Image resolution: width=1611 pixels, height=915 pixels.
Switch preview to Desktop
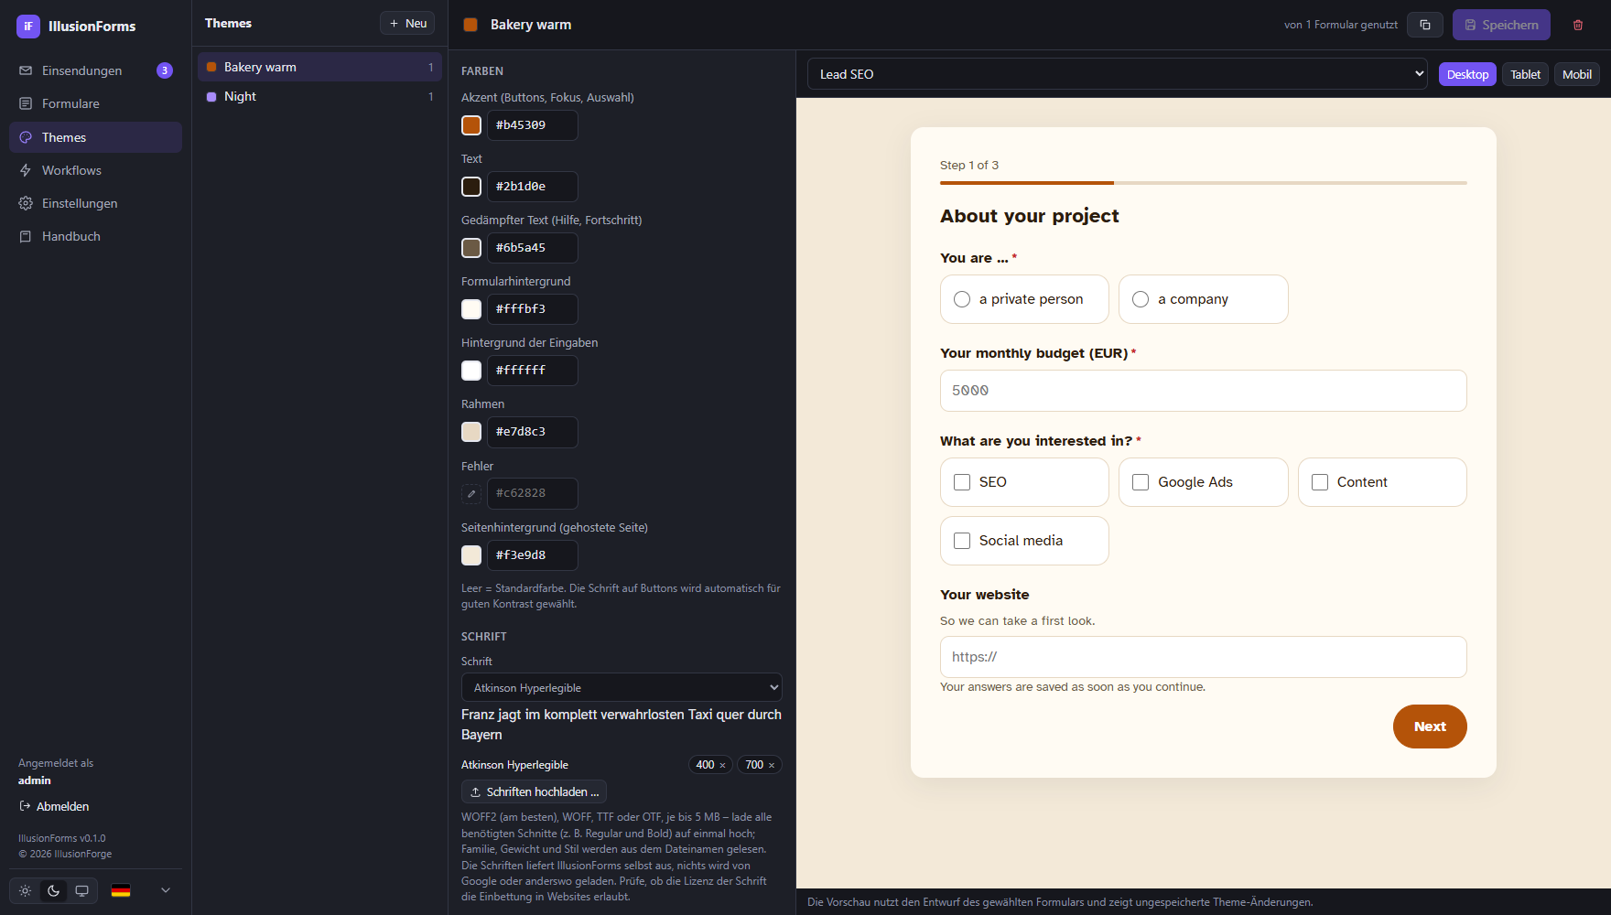coord(1467,74)
